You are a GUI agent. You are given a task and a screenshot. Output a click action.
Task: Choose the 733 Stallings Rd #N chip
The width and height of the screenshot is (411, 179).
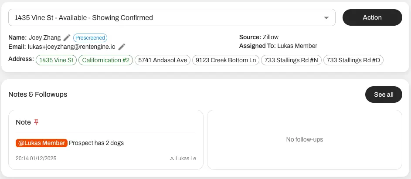(291, 60)
